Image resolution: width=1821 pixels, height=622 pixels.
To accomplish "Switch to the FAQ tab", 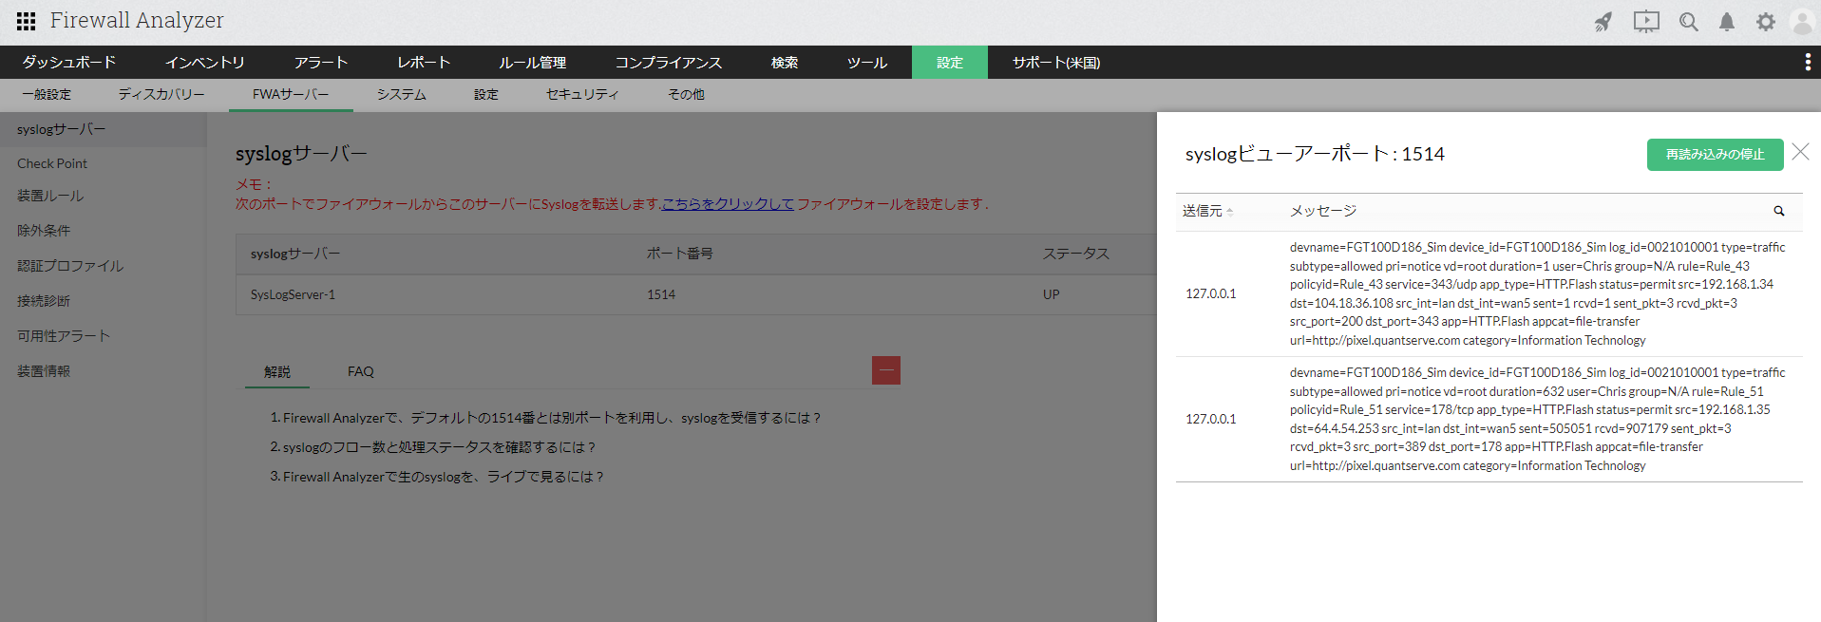I will point(360,371).
